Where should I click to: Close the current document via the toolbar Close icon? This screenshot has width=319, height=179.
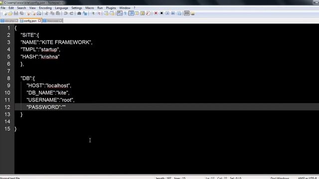[28, 13]
